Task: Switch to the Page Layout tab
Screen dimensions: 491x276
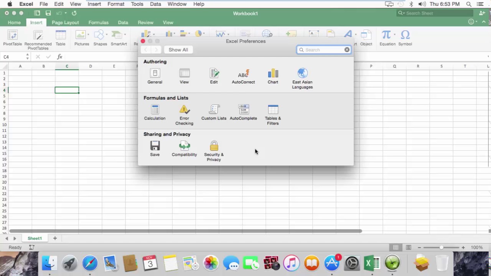Action: coord(65,23)
